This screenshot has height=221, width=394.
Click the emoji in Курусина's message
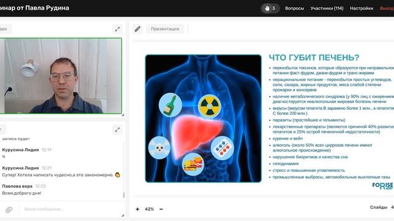click(118, 175)
